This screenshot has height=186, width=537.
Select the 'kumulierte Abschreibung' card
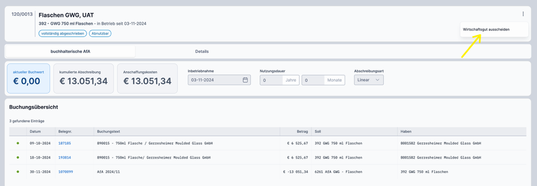pyautogui.click(x=84, y=78)
